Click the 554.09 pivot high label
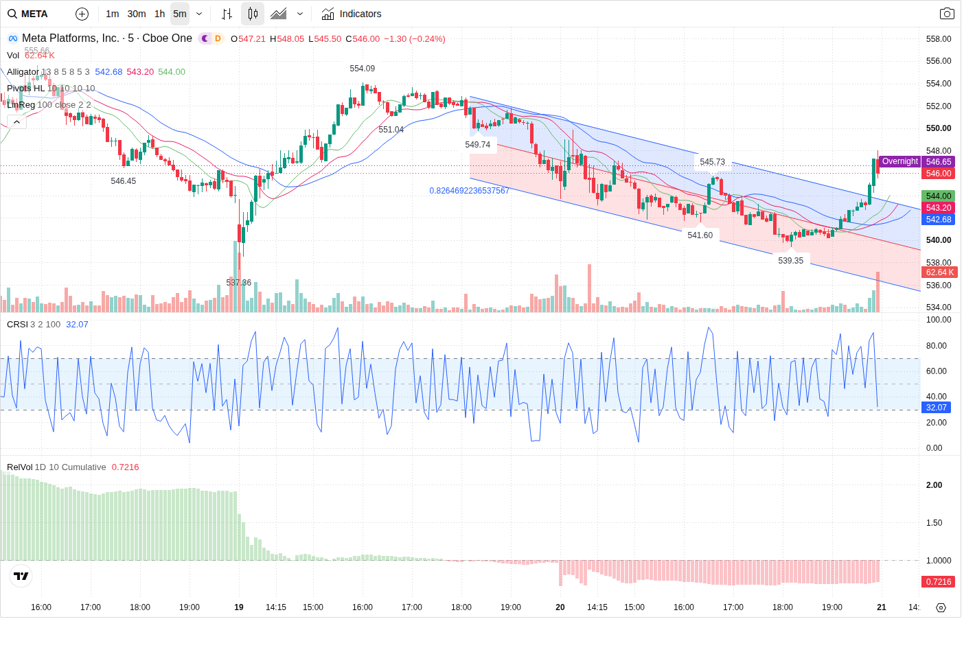This screenshot has width=975, height=652. (x=363, y=69)
